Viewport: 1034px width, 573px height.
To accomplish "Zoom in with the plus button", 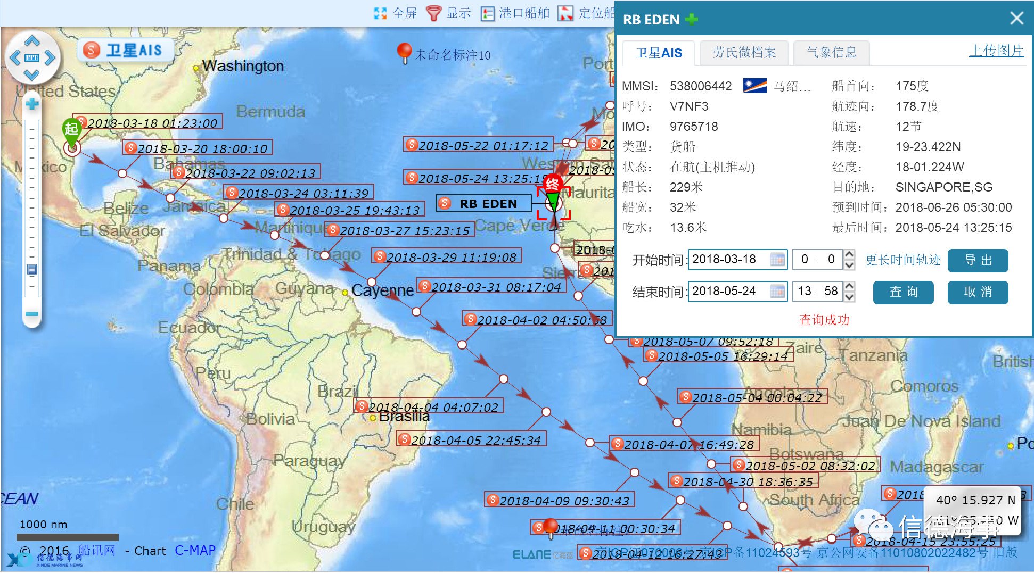I will pyautogui.click(x=32, y=104).
